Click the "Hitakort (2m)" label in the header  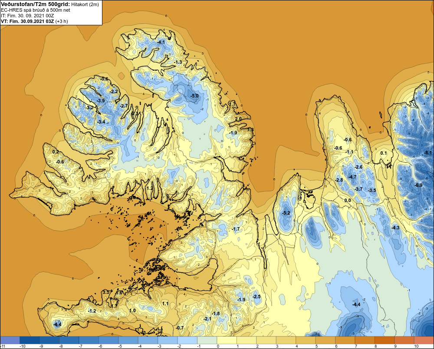tap(85, 4)
